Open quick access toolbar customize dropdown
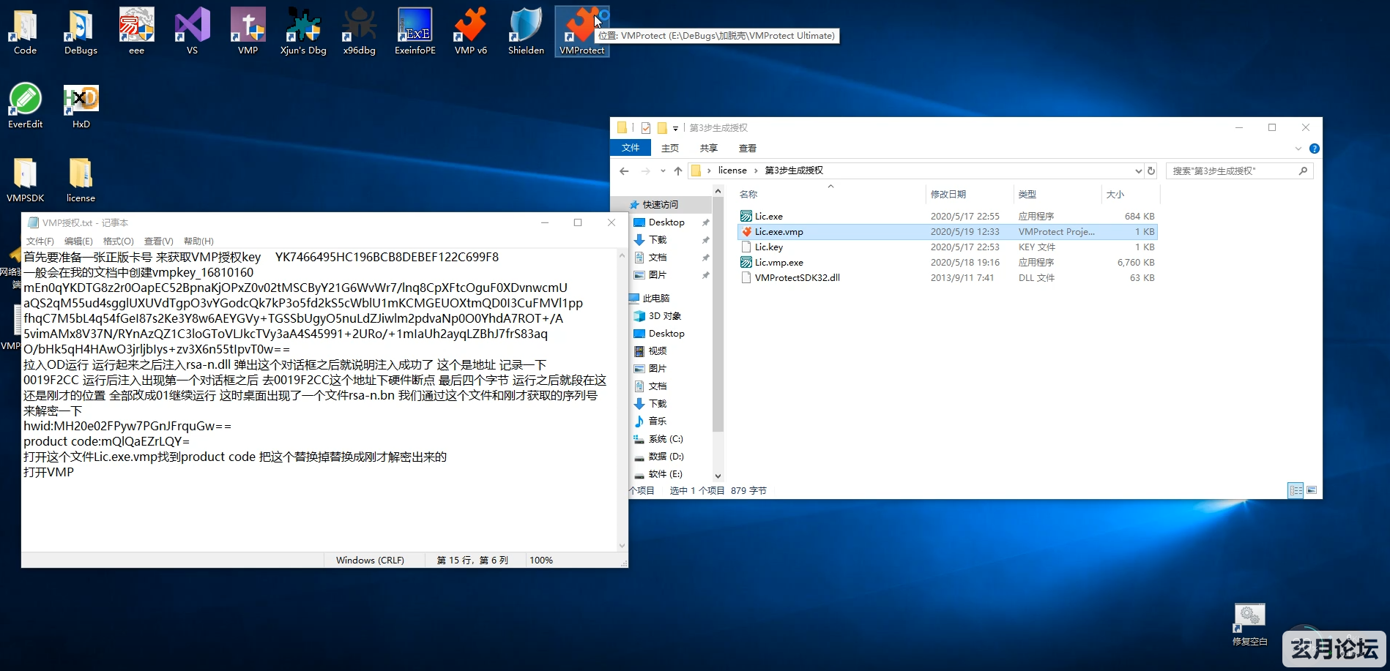Screen dimensions: 1390x671 pos(676,128)
